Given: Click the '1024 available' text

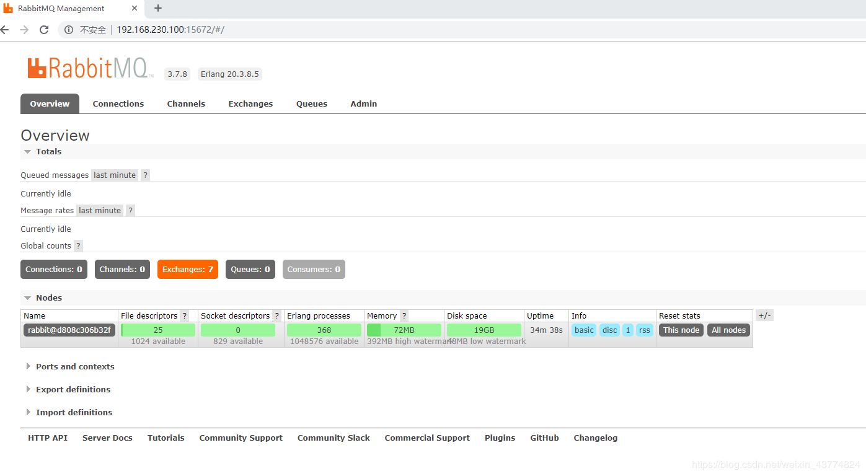Looking at the screenshot, I should pyautogui.click(x=158, y=342).
